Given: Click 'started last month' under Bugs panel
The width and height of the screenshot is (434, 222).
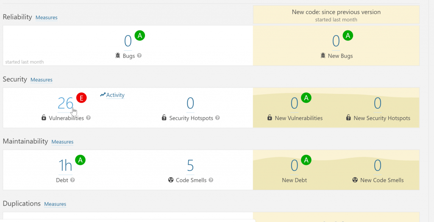Looking at the screenshot, I should click(x=24, y=62).
